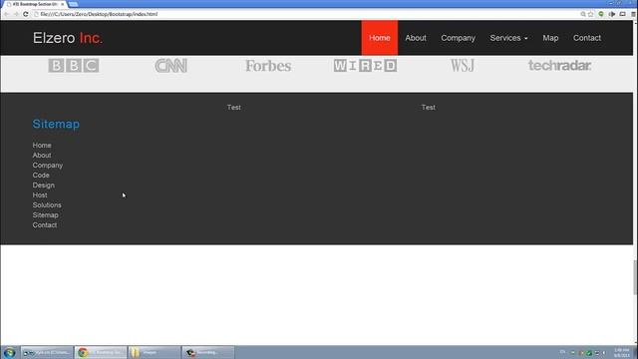The image size is (638, 359).
Task: Go to About in the navigation bar
Action: tap(416, 38)
